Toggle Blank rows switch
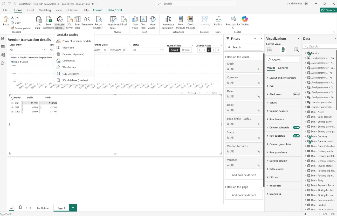The image size is (337, 216). (x=296, y=94)
